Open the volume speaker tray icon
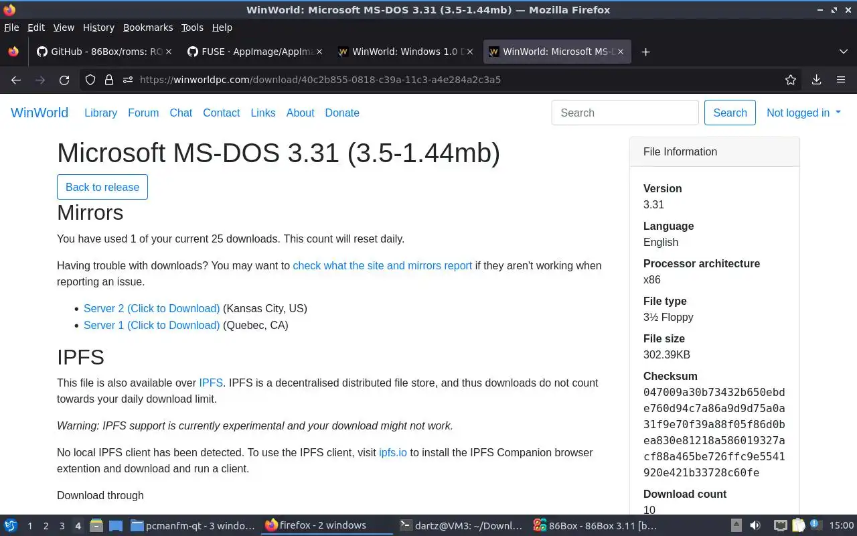The width and height of the screenshot is (857, 536). pos(755,525)
